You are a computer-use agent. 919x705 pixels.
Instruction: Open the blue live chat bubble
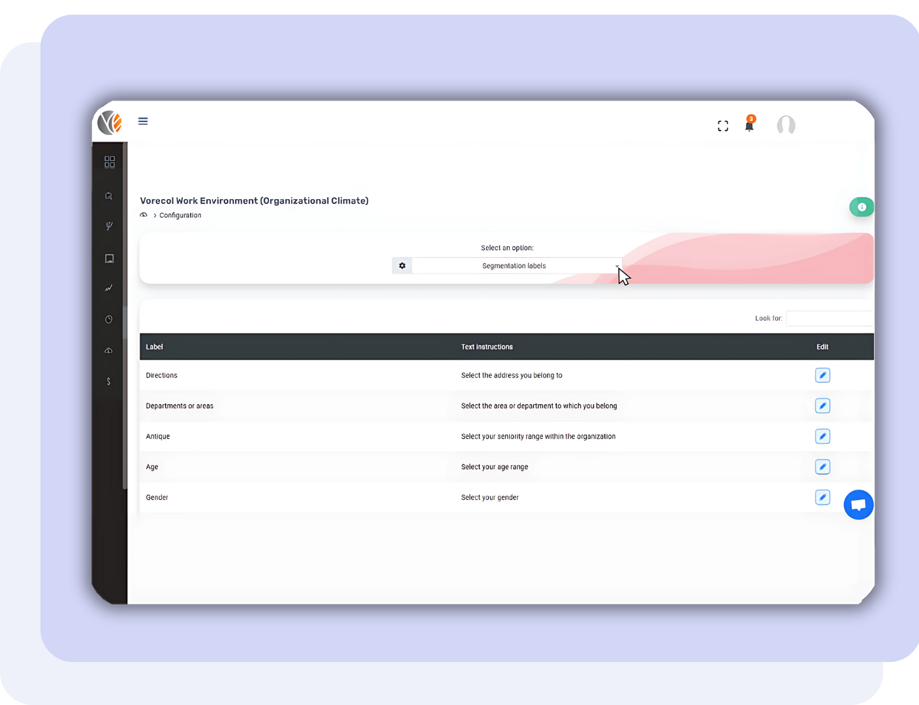[858, 505]
